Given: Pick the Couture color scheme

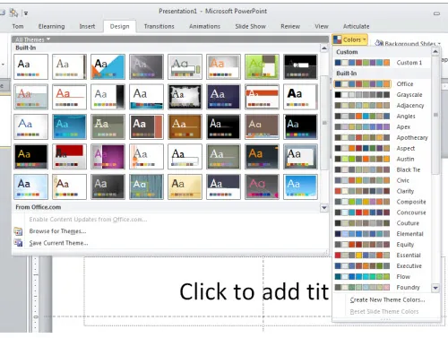Looking at the screenshot, I should (x=383, y=223).
